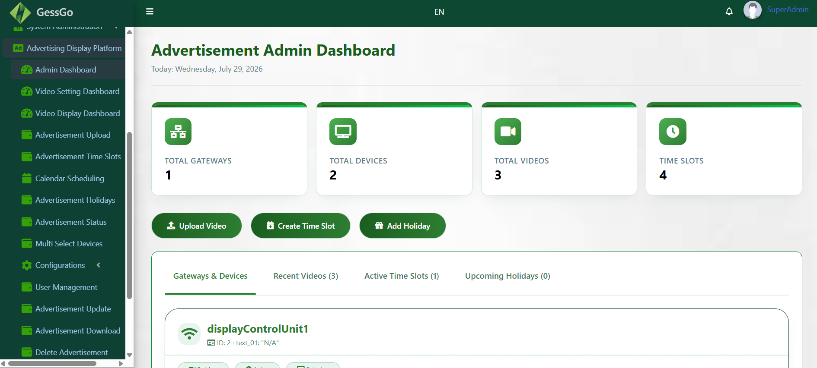
Task: Click the Create Time Slot button
Action: (x=300, y=226)
